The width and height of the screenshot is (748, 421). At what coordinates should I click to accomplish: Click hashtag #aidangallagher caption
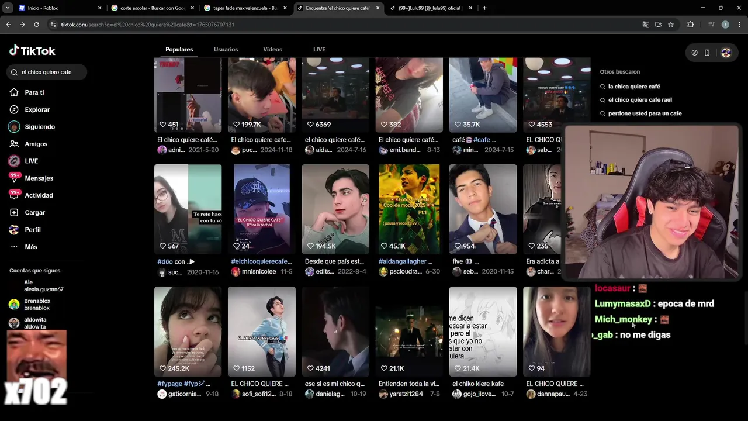[406, 261]
